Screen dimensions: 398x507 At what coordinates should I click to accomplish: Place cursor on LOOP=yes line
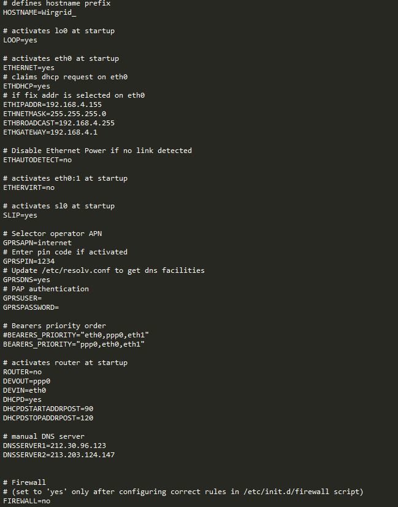coord(20,40)
